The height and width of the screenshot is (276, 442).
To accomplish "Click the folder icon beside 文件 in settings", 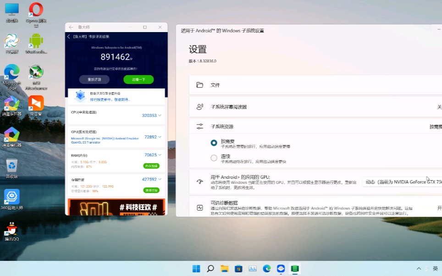I will point(199,84).
